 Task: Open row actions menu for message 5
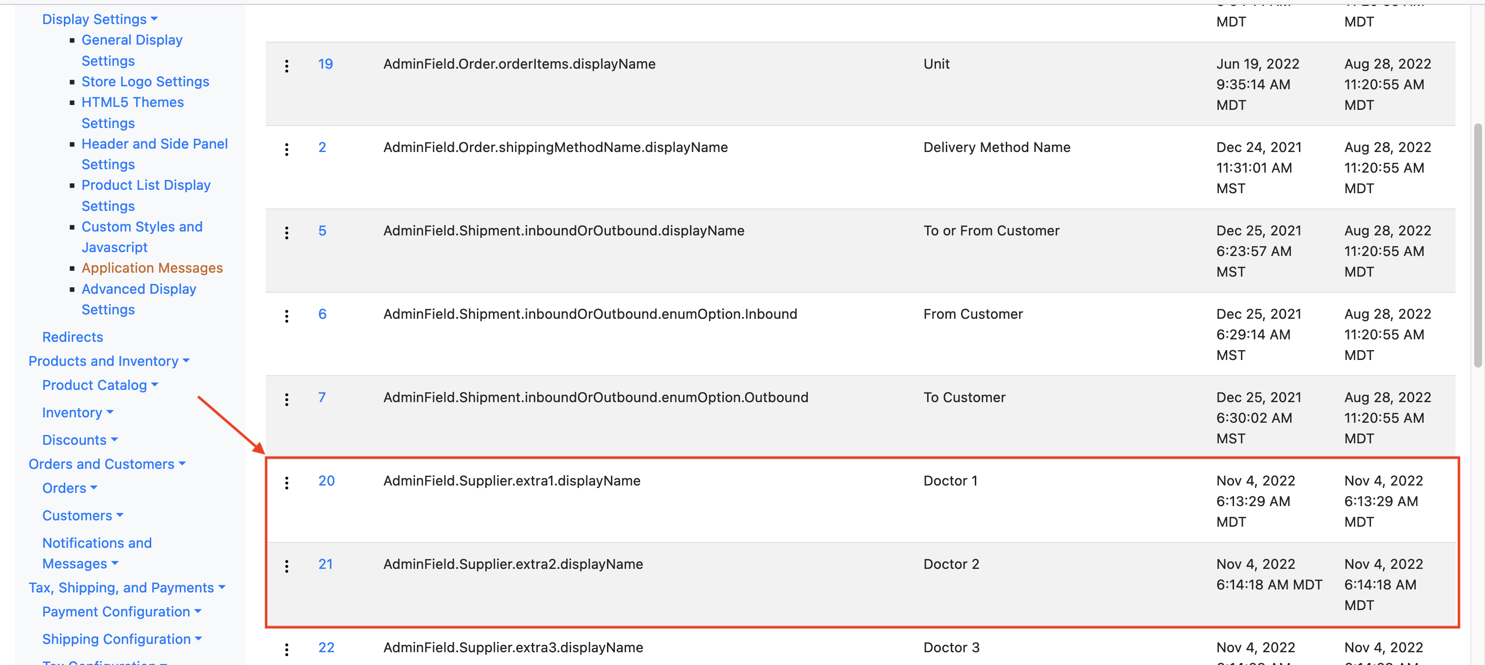pyautogui.click(x=286, y=233)
